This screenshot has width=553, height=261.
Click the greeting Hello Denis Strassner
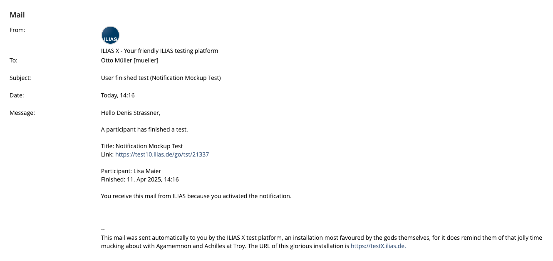pos(131,113)
